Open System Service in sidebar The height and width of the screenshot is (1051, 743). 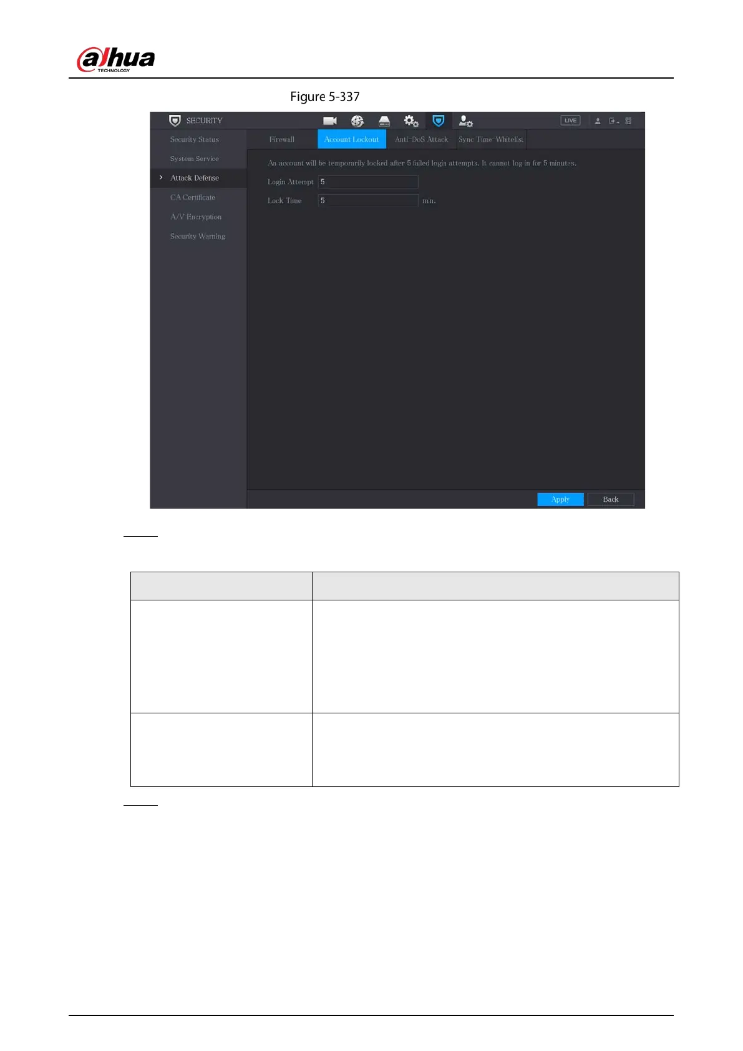195,159
